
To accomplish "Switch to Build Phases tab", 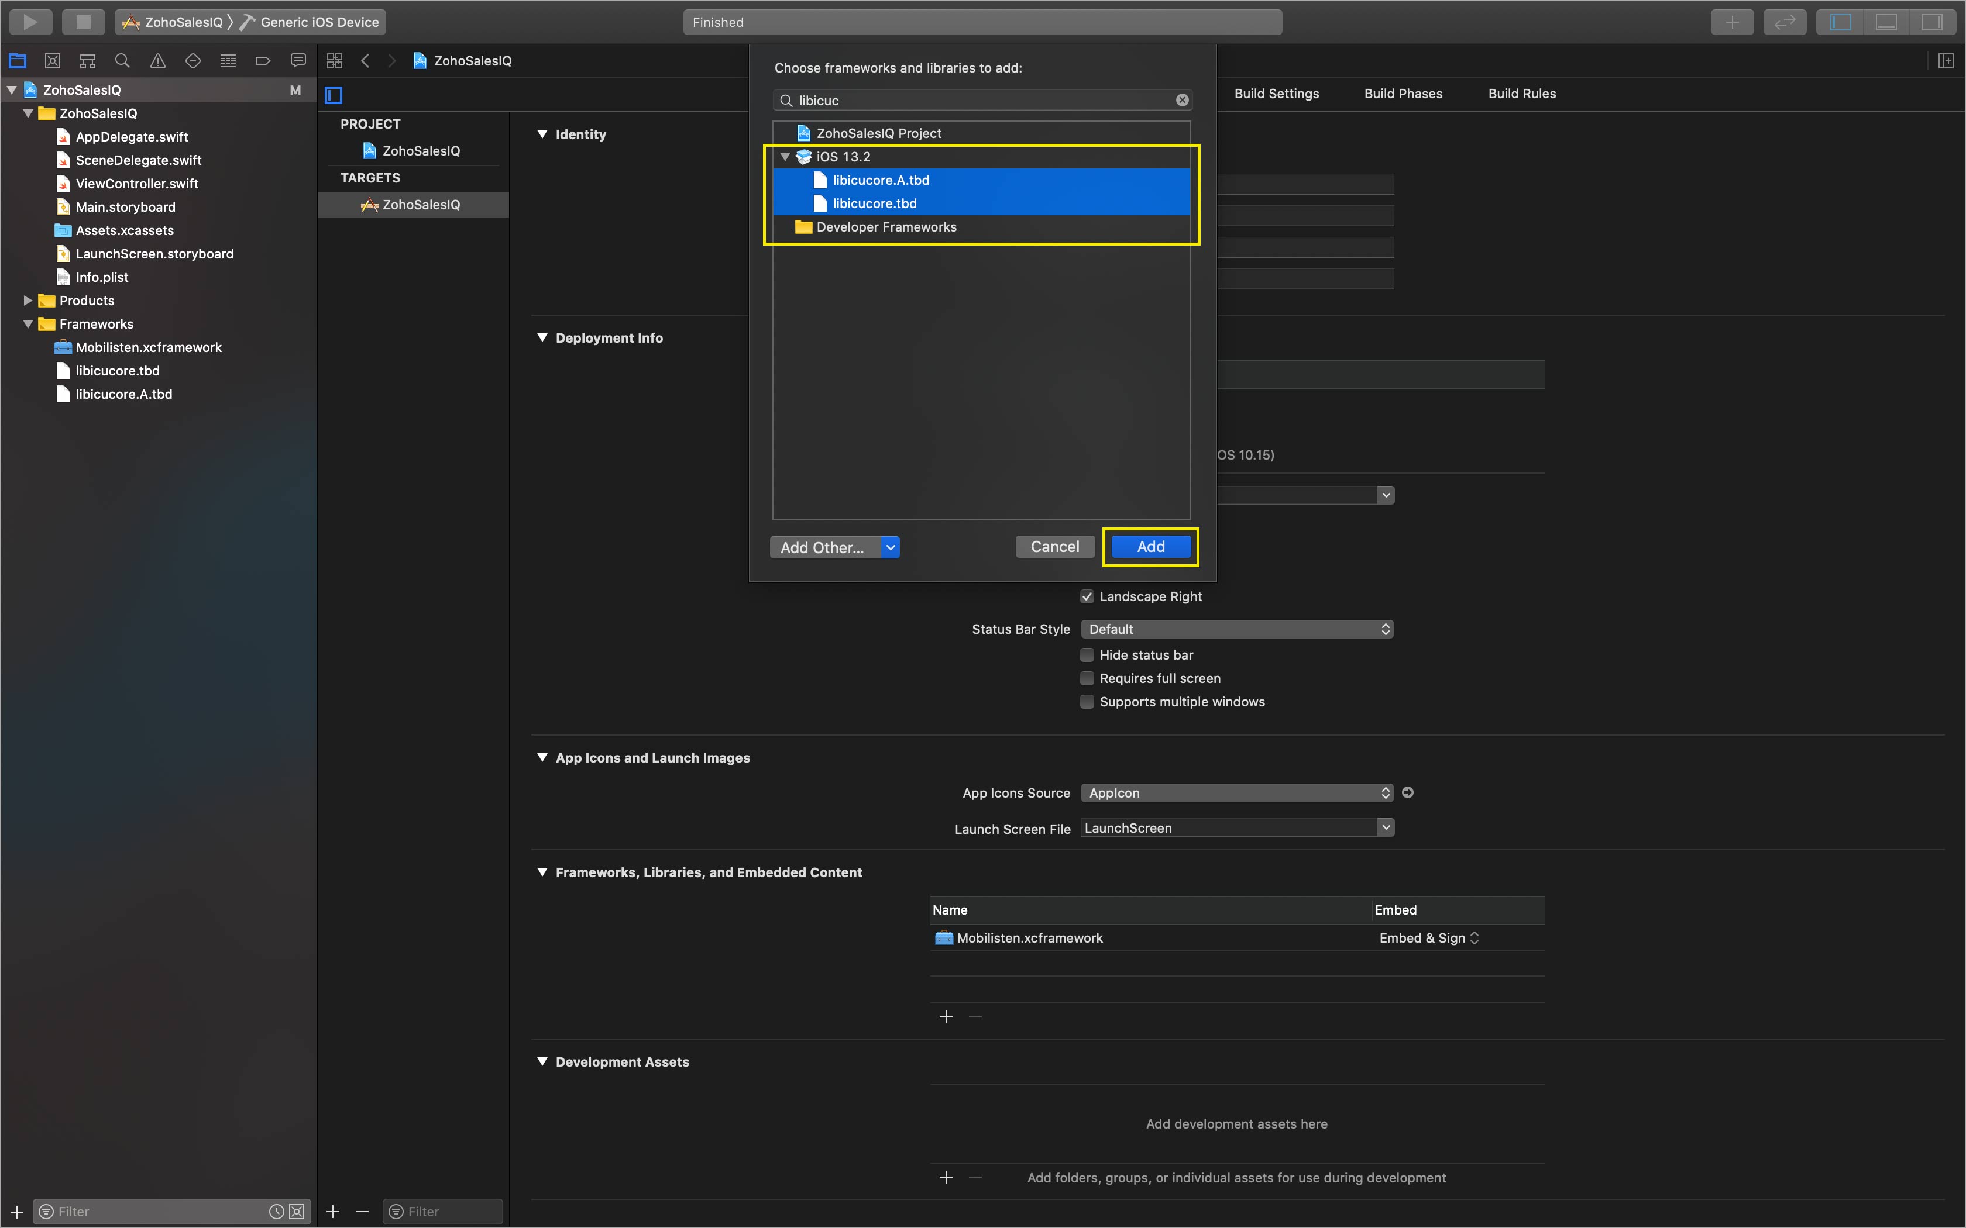I will point(1403,94).
